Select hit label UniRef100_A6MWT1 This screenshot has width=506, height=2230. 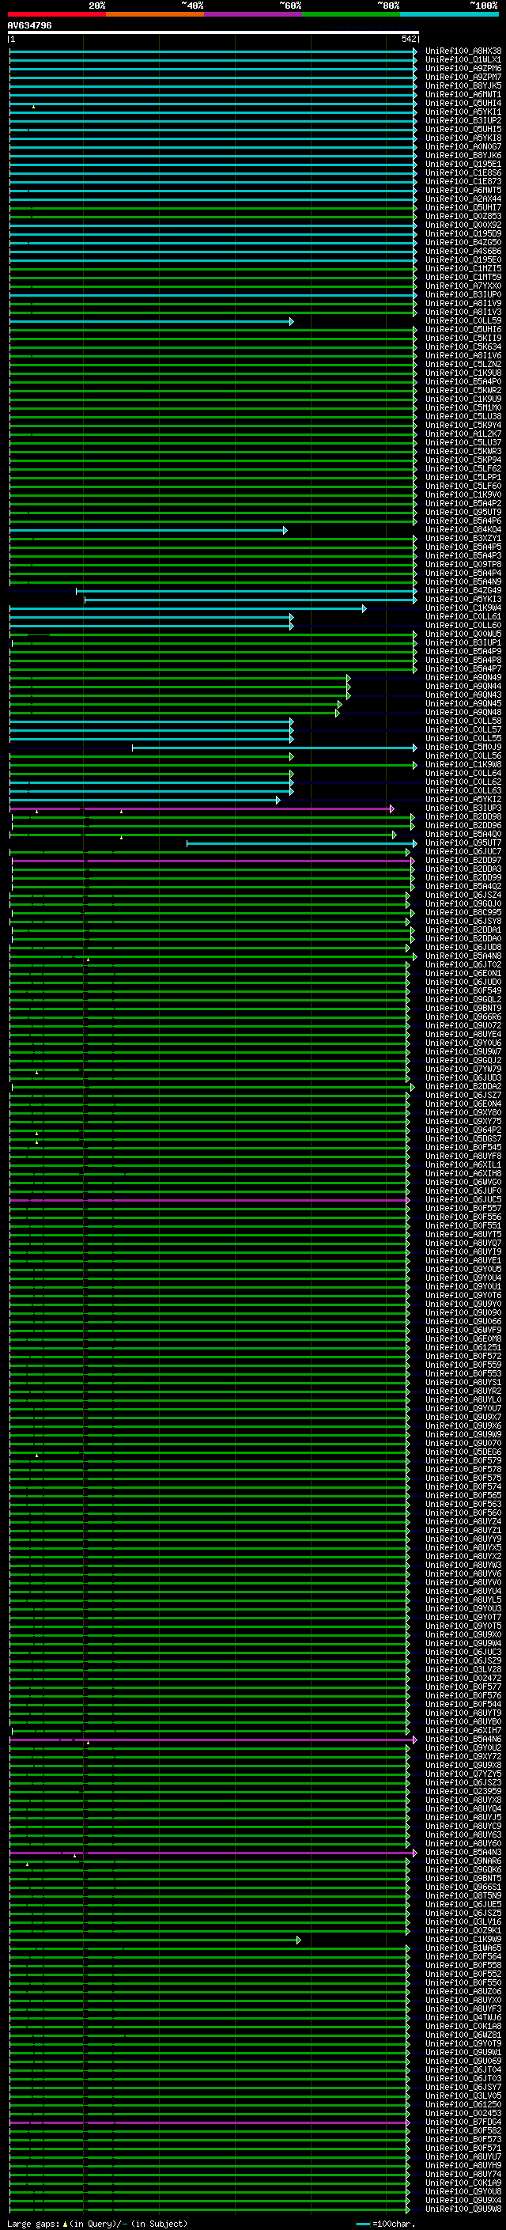[463, 94]
